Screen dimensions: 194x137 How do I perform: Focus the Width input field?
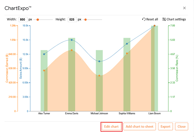tap(23, 19)
